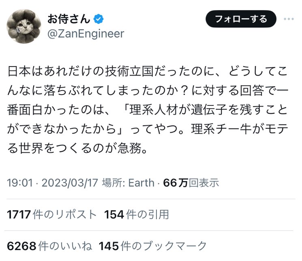The image size is (302, 261).
Task: View the 6268件のいいね likes list
Action: (x=49, y=246)
